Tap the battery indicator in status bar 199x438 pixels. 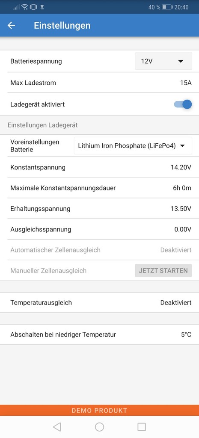click(167, 7)
